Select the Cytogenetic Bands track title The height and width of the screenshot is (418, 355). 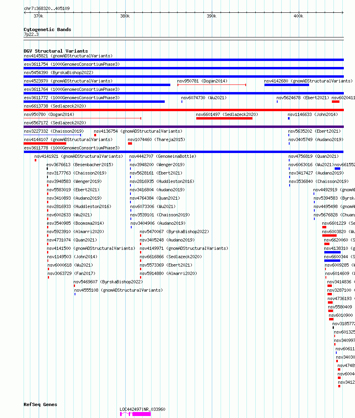(47, 29)
